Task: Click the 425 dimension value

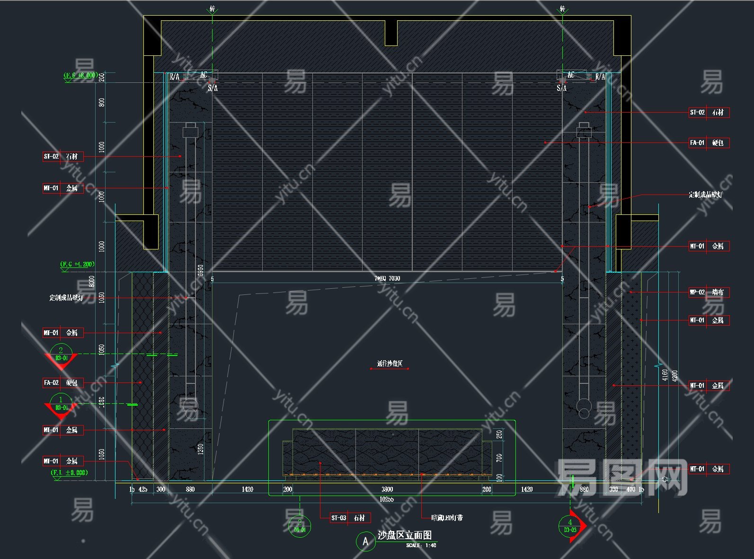Action: 142,489
